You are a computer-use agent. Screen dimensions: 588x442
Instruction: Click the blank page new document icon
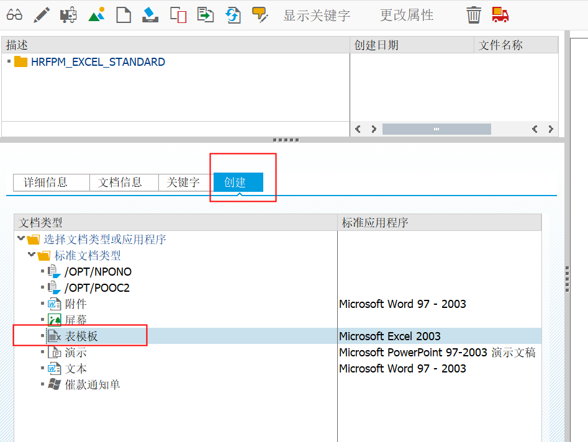[x=124, y=15]
